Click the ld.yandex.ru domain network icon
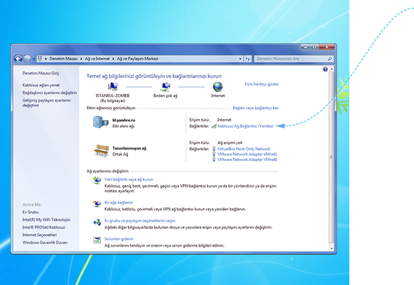The image size is (414, 285). pyautogui.click(x=101, y=122)
